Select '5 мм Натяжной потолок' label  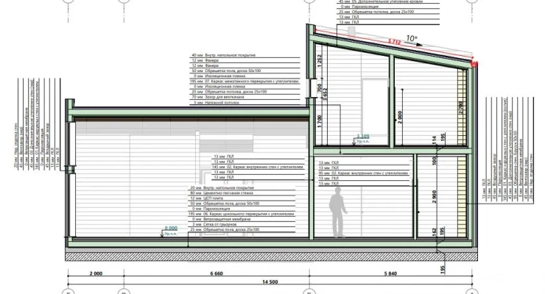[217, 103]
